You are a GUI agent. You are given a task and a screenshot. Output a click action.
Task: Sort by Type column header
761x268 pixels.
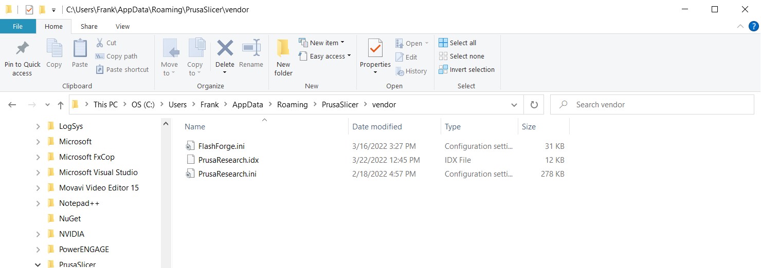point(479,126)
